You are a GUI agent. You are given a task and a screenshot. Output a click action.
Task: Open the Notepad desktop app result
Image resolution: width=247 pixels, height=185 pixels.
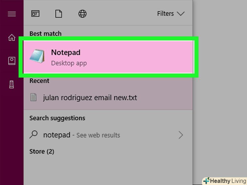pyautogui.click(x=108, y=57)
